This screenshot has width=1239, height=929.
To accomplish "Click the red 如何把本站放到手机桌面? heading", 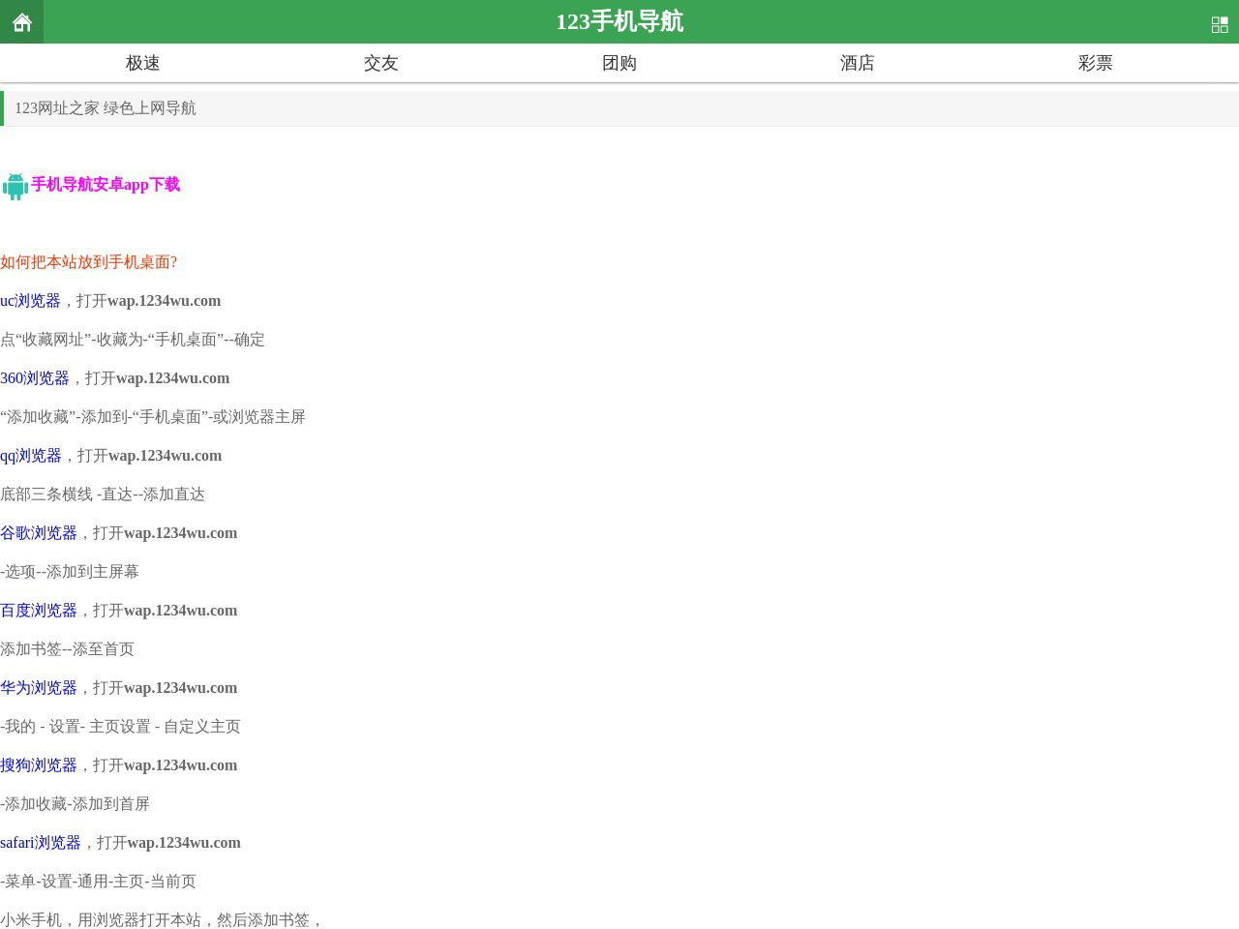I will 89,262.
